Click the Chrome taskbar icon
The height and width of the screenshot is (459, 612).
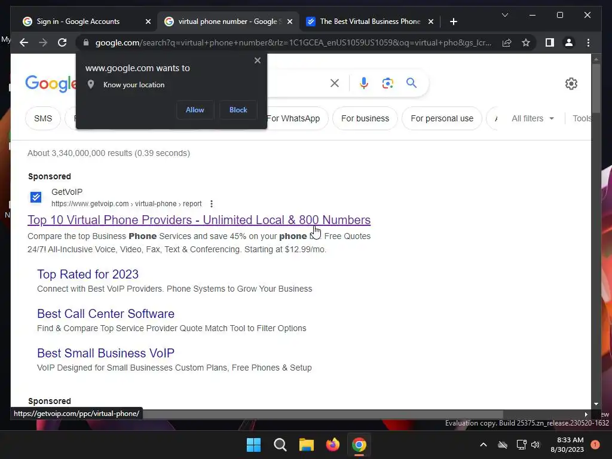[359, 445]
